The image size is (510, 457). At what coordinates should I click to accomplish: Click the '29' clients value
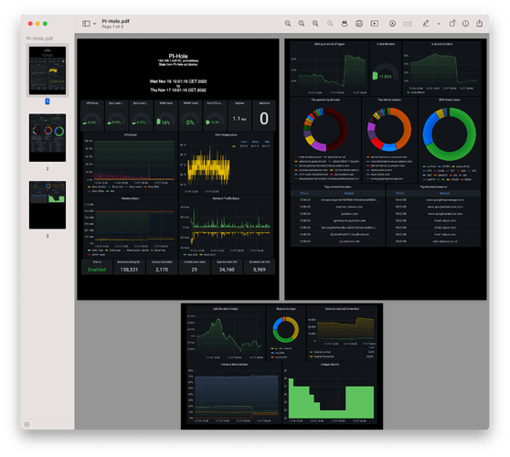pos(194,270)
